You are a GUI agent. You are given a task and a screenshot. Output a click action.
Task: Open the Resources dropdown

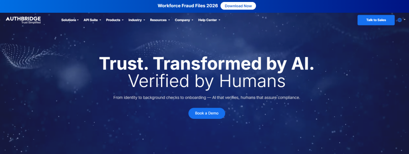(160, 20)
